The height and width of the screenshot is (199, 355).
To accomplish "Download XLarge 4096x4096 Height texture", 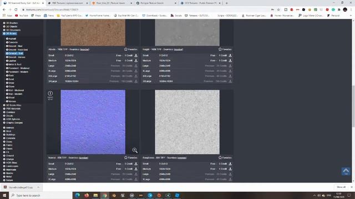I will click(230, 71).
